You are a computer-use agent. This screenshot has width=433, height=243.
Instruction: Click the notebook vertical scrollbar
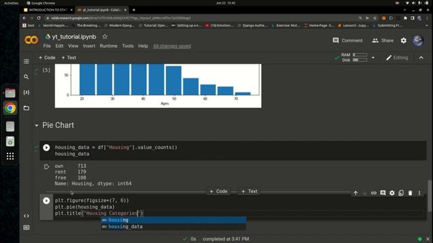click(430, 196)
